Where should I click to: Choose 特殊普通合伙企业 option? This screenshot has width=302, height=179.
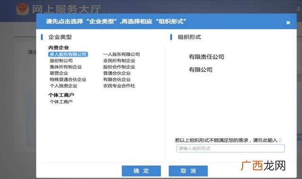[x=68, y=79]
